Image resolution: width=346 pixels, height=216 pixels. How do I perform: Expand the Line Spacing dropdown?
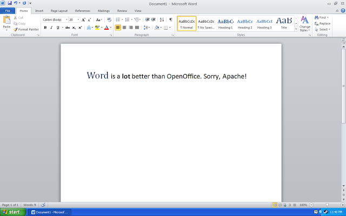click(x=147, y=28)
